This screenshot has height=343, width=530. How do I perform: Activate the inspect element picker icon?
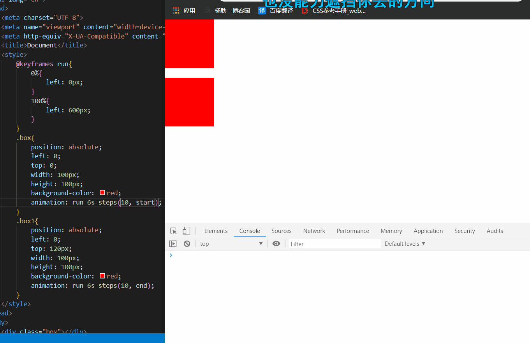click(174, 231)
